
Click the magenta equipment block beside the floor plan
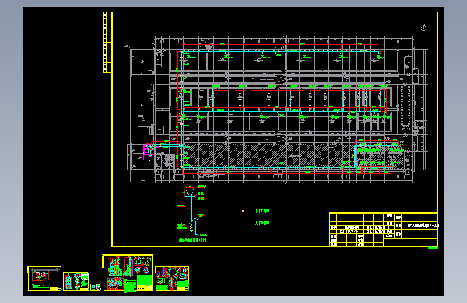point(149,152)
